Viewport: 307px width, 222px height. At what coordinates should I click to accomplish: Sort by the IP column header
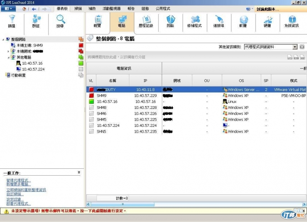click(x=145, y=81)
